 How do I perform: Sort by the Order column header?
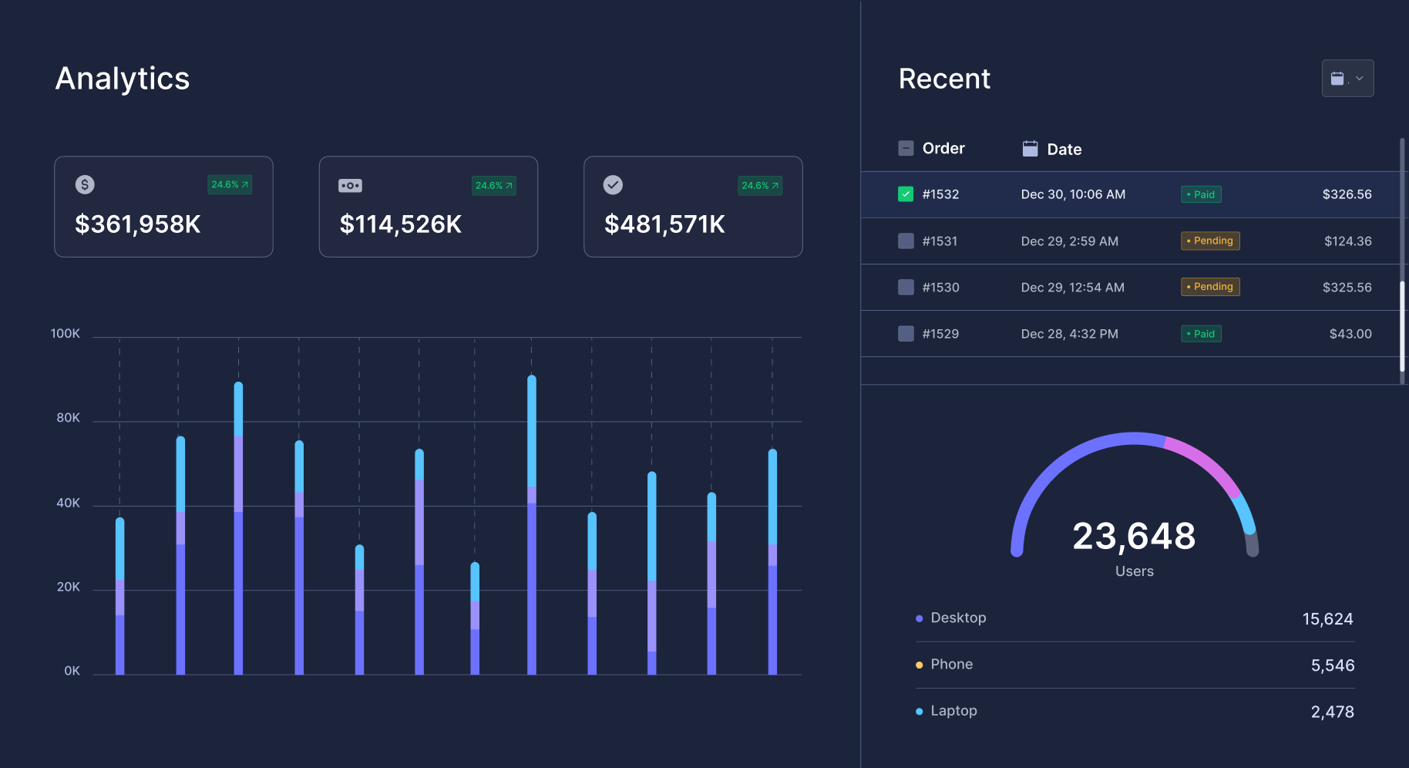943,148
